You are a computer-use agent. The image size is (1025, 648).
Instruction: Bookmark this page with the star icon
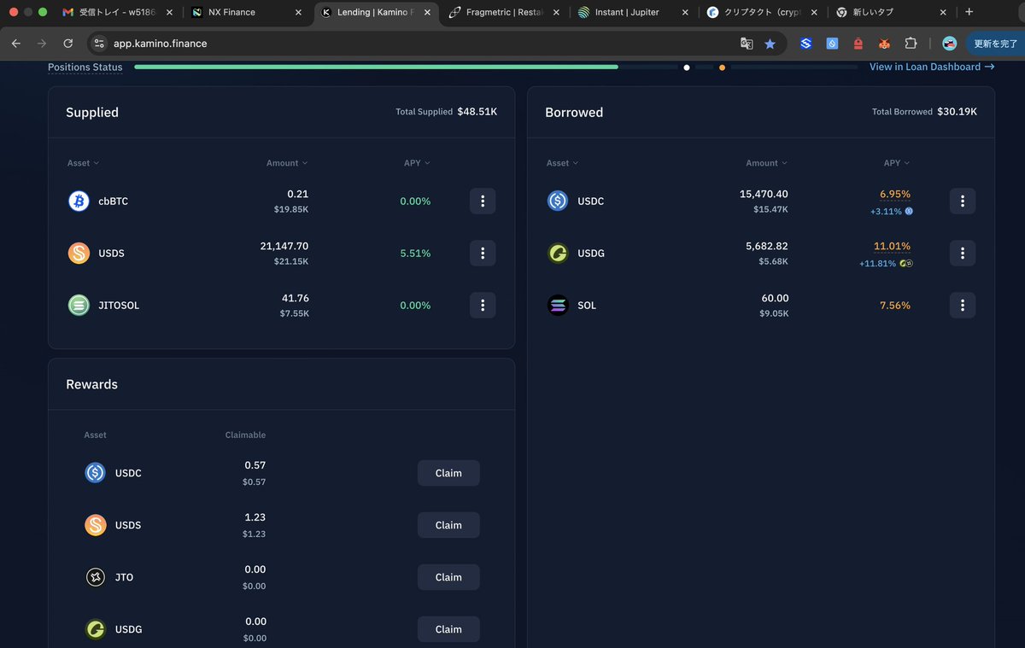770,44
